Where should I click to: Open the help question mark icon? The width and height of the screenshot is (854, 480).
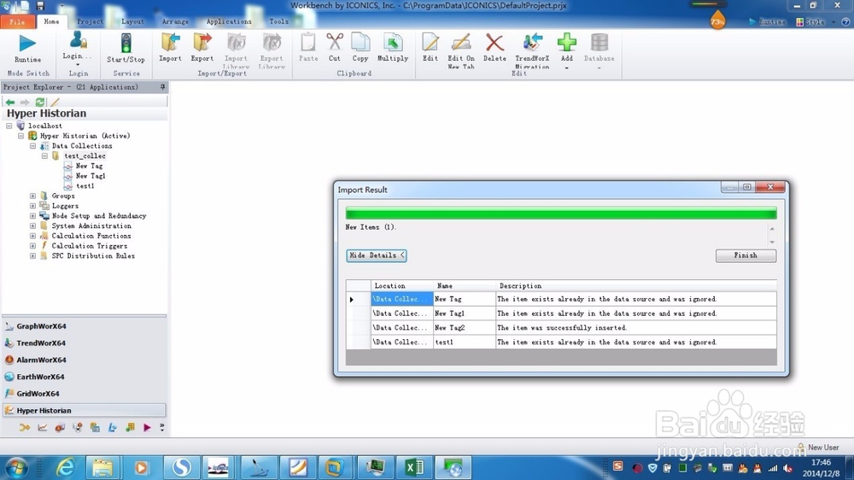pos(845,22)
